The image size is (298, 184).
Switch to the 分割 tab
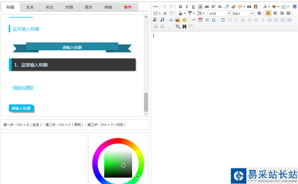click(69, 7)
